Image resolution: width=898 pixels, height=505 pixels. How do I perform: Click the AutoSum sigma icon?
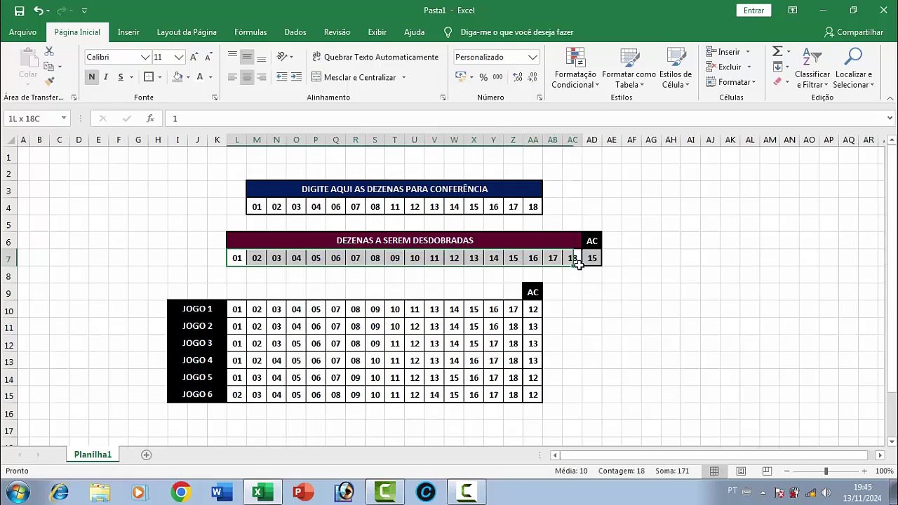pos(777,52)
